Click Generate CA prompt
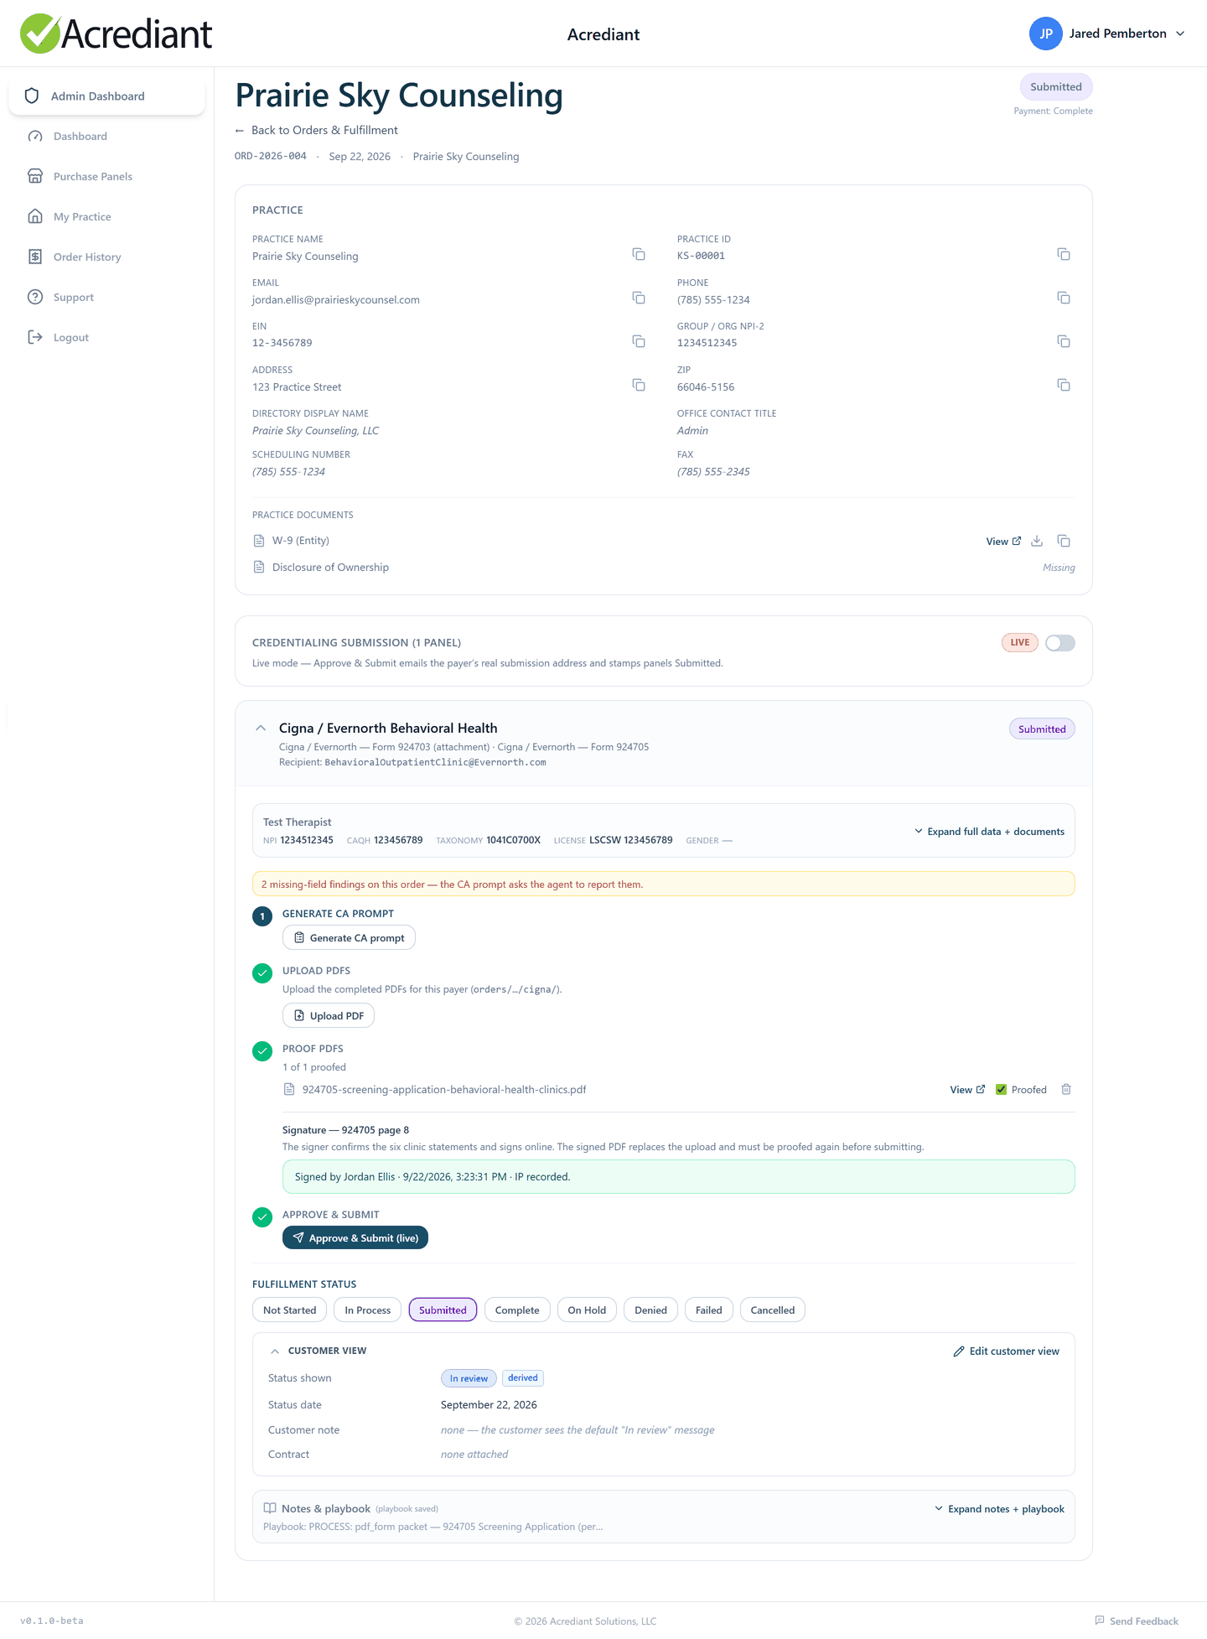The height and width of the screenshot is (1639, 1207). tap(349, 938)
